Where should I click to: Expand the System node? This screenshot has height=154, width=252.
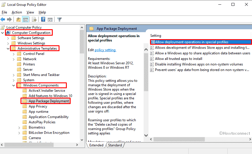tap(14, 80)
